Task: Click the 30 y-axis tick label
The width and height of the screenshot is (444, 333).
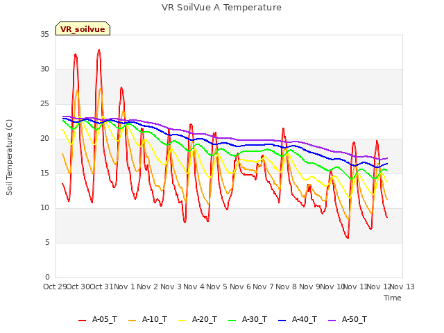Action: pos(44,69)
